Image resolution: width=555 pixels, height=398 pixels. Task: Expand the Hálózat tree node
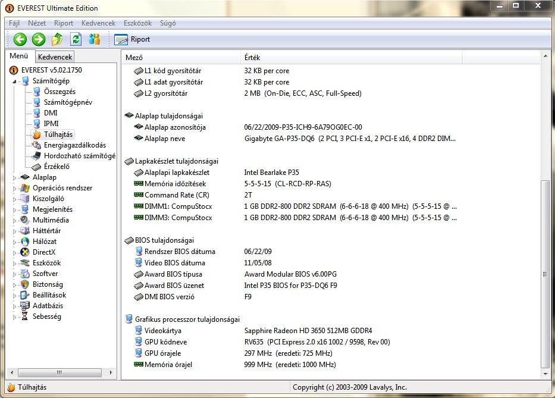click(14, 242)
